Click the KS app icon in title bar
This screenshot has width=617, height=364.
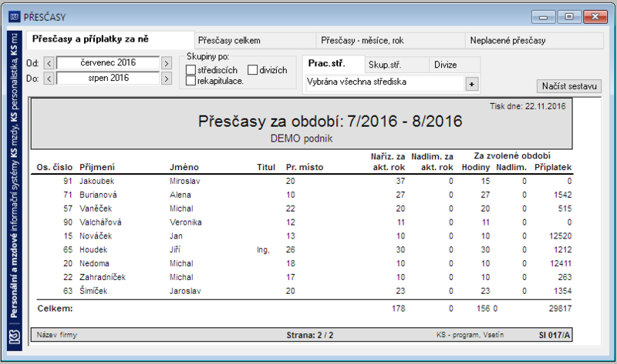pos(15,17)
